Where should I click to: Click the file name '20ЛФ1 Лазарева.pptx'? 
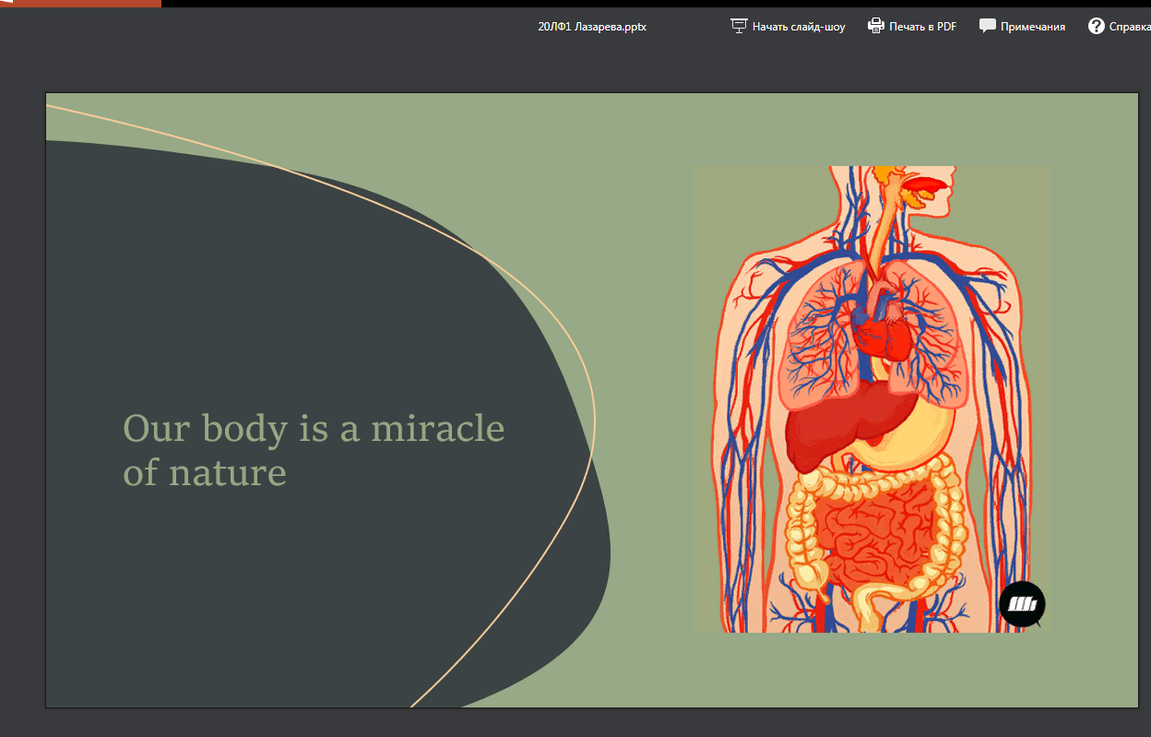(592, 27)
